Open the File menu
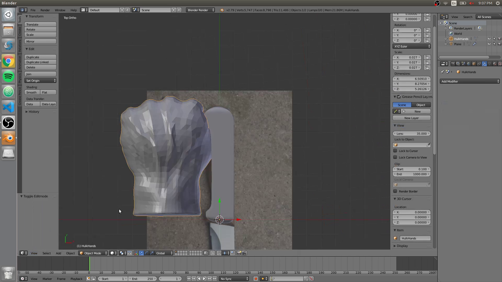Image resolution: width=502 pixels, height=282 pixels. (x=33, y=10)
